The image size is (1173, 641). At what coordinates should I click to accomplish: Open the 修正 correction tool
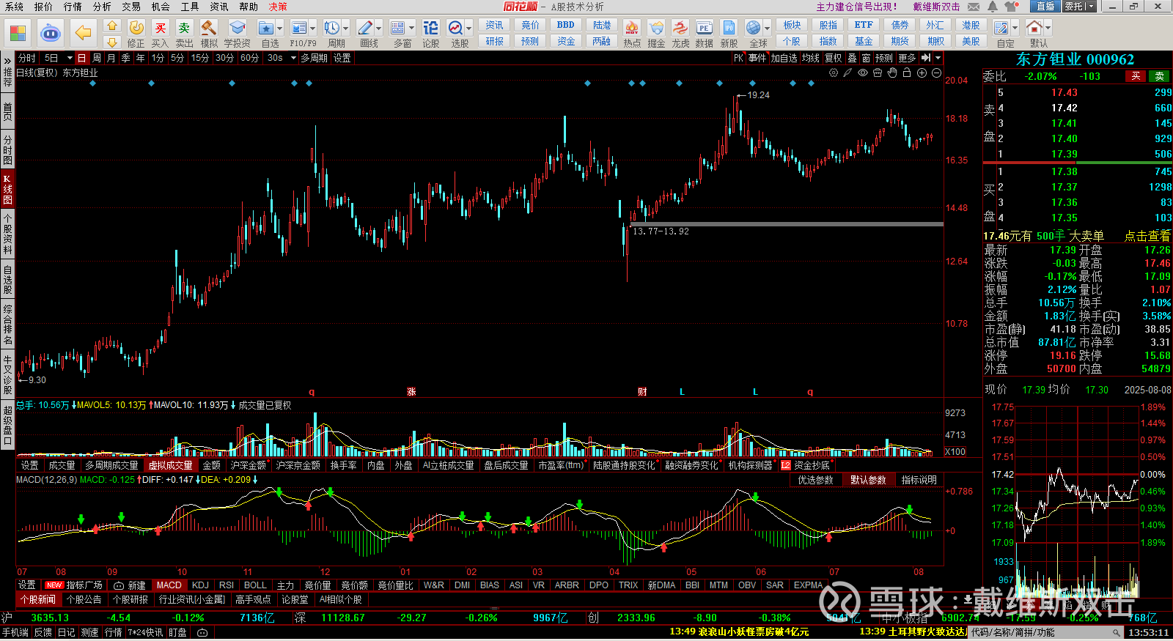click(x=136, y=28)
